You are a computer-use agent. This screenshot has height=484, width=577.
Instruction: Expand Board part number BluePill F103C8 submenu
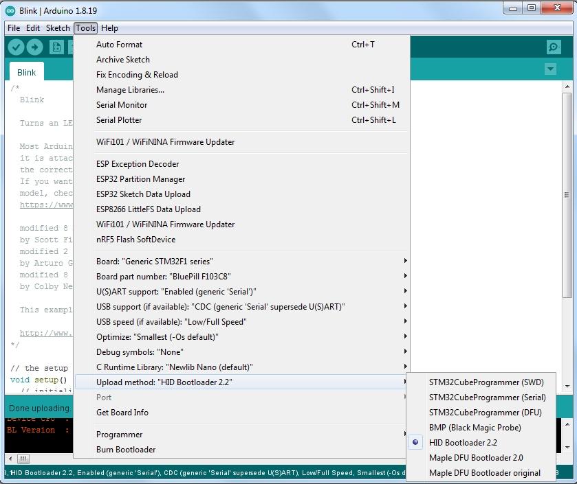(242, 276)
